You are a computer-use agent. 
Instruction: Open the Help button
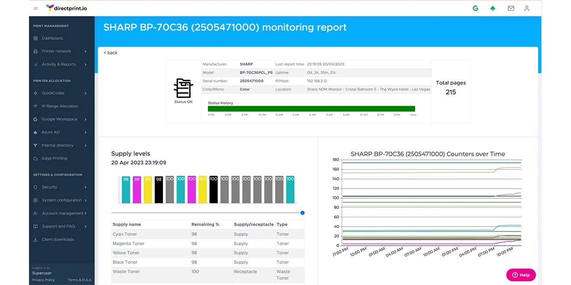click(521, 275)
